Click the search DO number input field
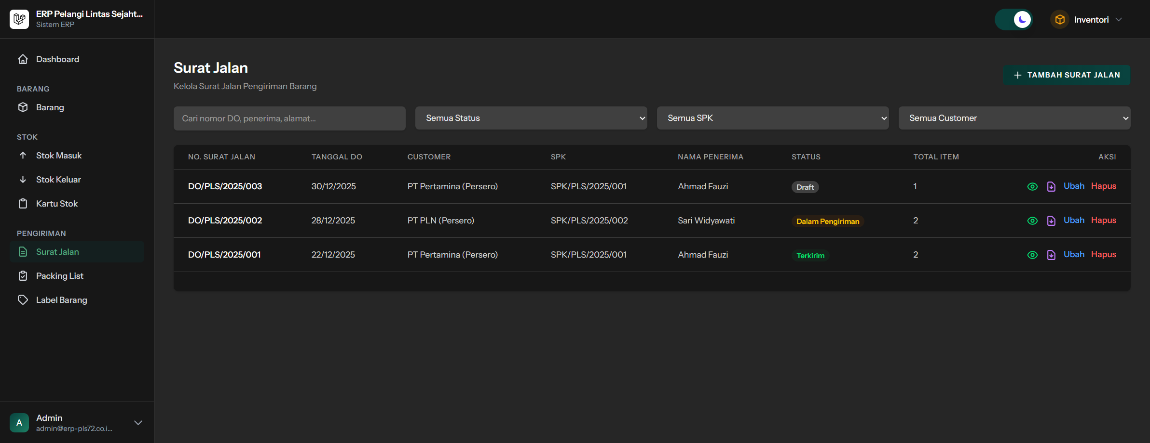The image size is (1150, 443). pyautogui.click(x=289, y=118)
